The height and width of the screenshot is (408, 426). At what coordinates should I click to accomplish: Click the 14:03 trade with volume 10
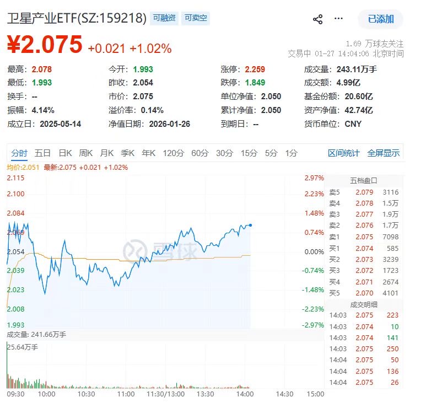coord(364,327)
